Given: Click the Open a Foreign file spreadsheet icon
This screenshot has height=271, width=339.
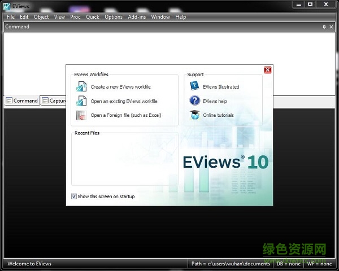Looking at the screenshot, I should coord(81,115).
